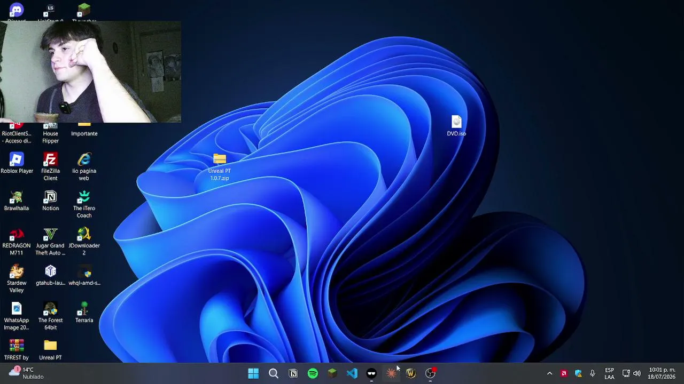Click the webcam overlay video thumbnail
This screenshot has height=384, width=684.
(90, 72)
